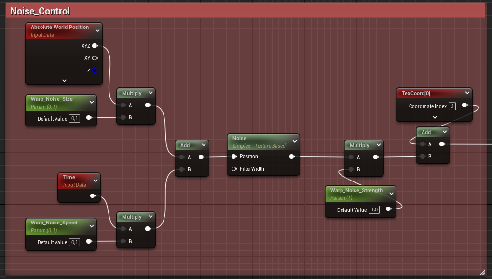Collapse the top Multiply node after Warp_Noise_Size
The width and height of the screenshot is (492, 279).
pyautogui.click(x=150, y=93)
